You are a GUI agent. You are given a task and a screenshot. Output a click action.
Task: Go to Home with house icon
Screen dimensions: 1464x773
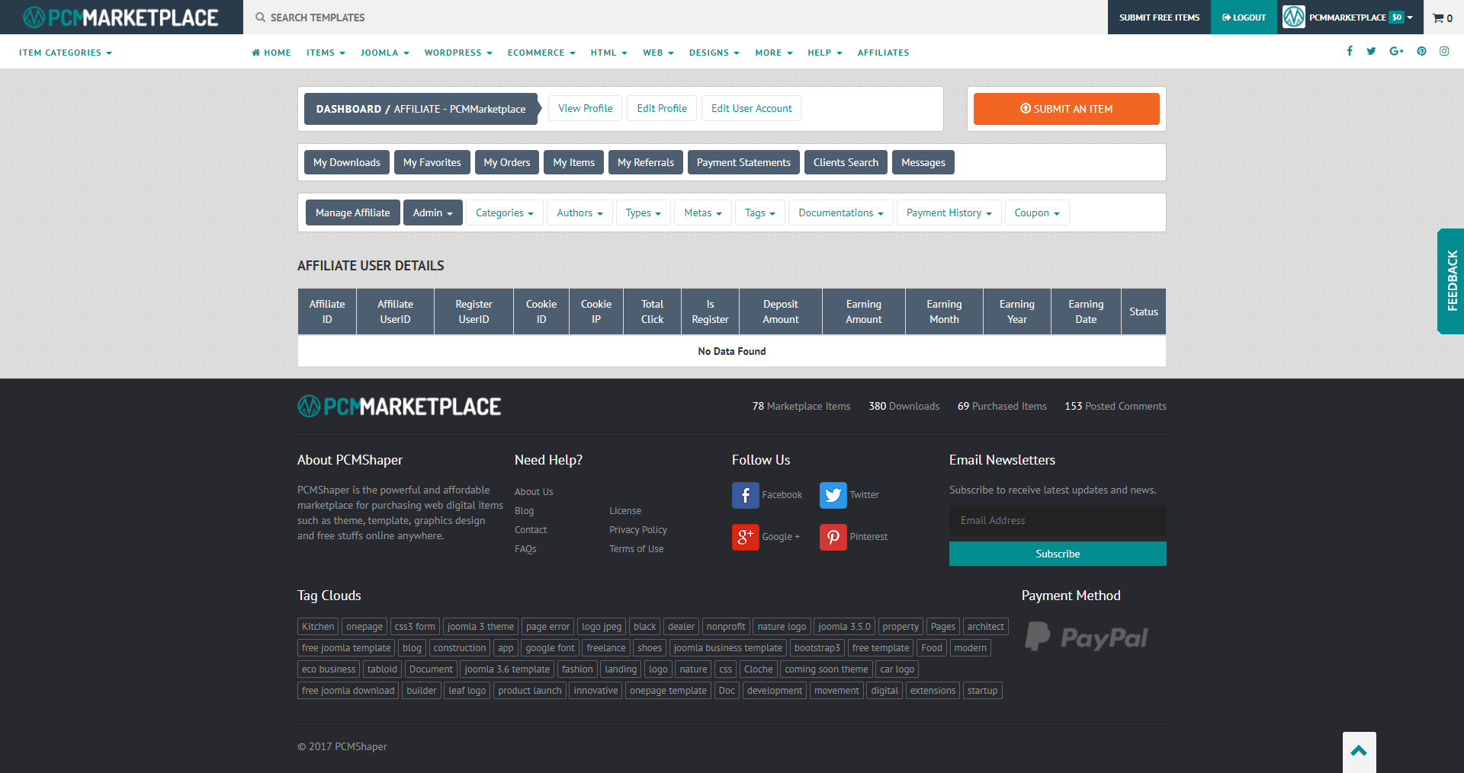[x=271, y=53]
